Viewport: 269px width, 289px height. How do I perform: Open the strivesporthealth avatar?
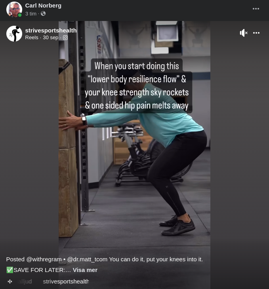pyautogui.click(x=14, y=34)
